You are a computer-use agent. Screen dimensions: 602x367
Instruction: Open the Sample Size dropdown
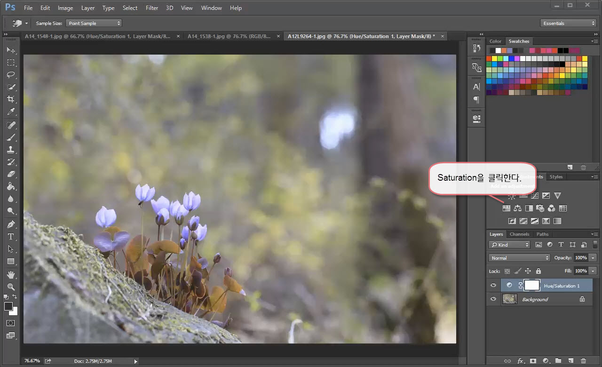(x=94, y=23)
